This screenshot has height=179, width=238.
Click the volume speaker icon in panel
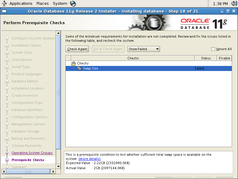click(x=234, y=3)
